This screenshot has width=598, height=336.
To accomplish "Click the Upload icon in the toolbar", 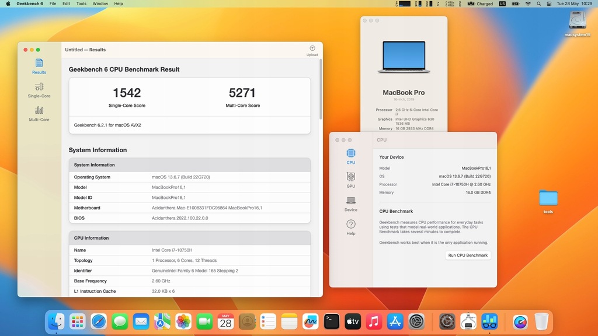I will (x=312, y=50).
